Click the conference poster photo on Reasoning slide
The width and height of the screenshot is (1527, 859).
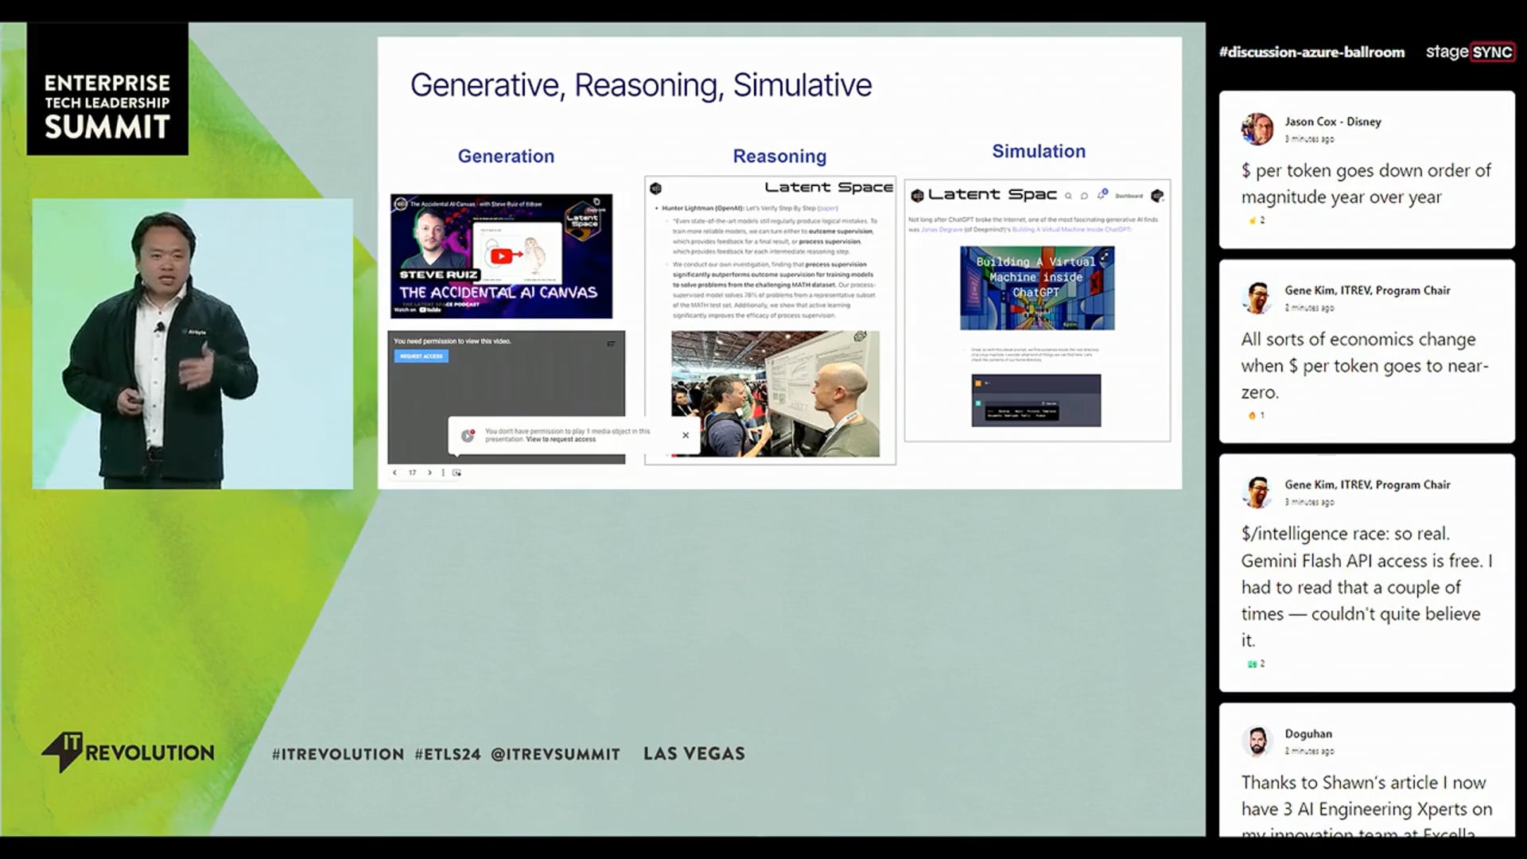click(775, 394)
